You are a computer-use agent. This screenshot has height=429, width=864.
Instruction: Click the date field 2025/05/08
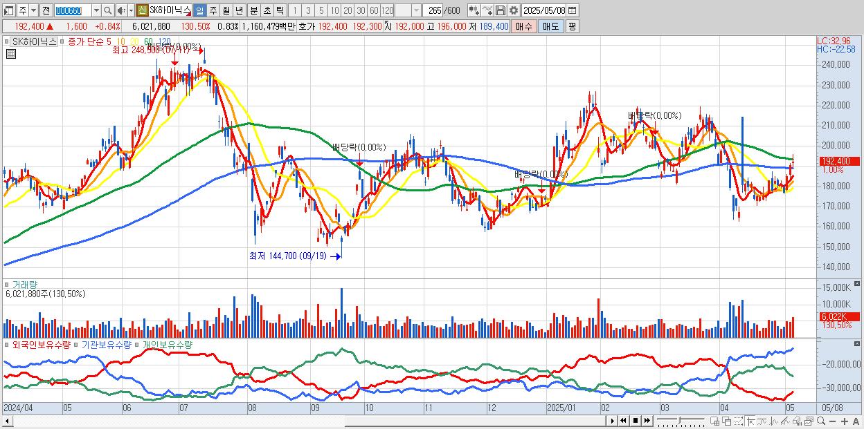[x=544, y=10]
